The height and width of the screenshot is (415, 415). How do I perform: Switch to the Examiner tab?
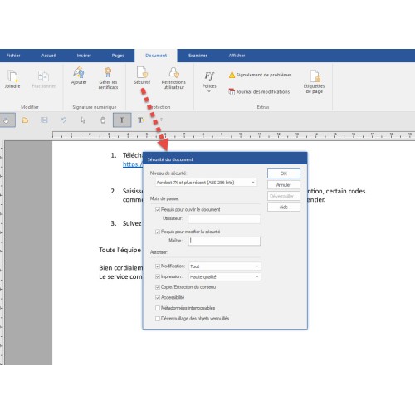click(198, 56)
